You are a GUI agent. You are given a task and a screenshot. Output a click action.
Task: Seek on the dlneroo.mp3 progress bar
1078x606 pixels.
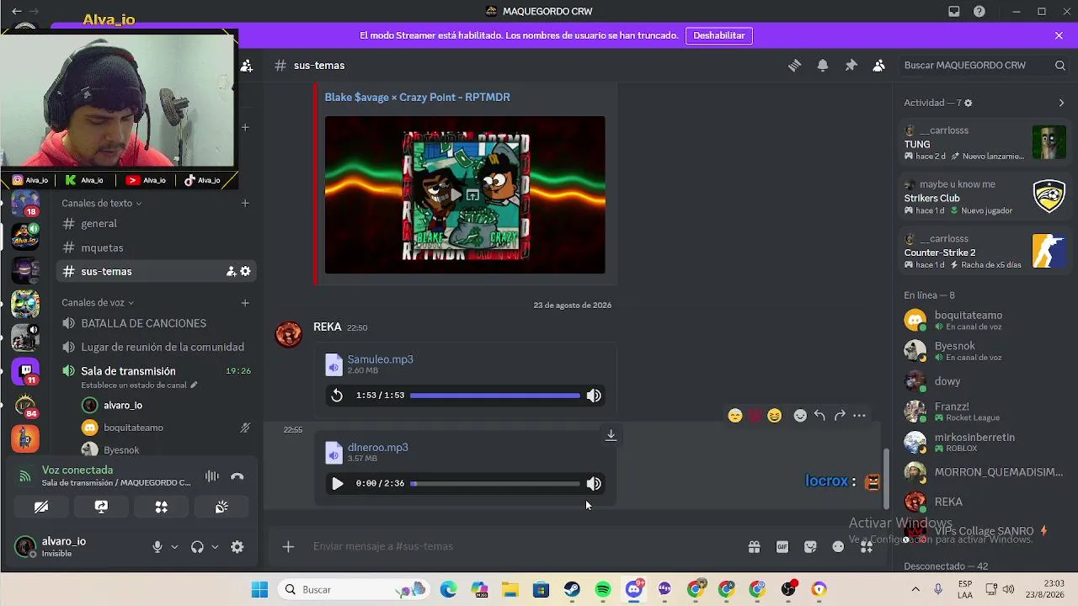tap(495, 483)
